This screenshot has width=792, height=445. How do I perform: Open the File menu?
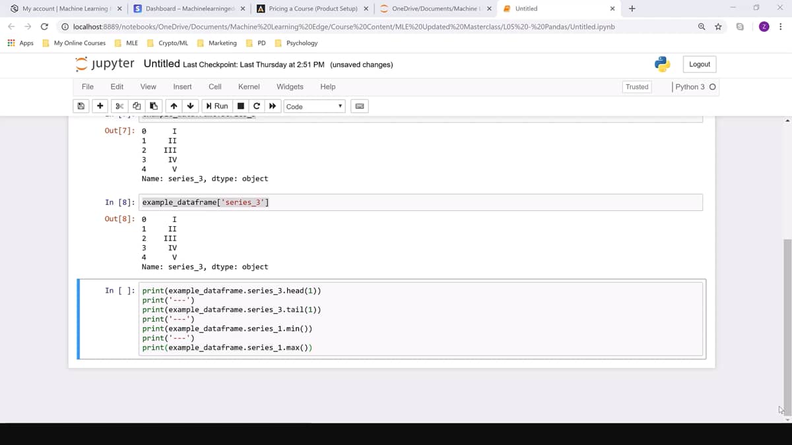[x=87, y=86]
